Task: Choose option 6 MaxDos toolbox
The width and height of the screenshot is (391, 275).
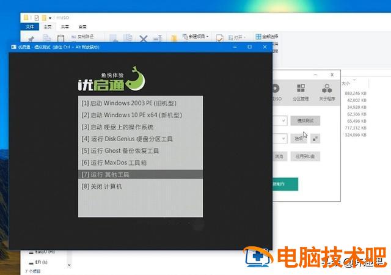Action: tap(141, 163)
